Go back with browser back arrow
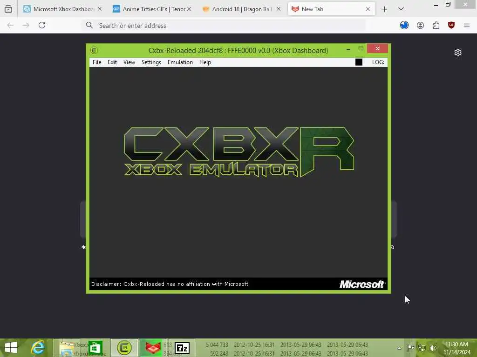477x357 pixels. pos(10,25)
